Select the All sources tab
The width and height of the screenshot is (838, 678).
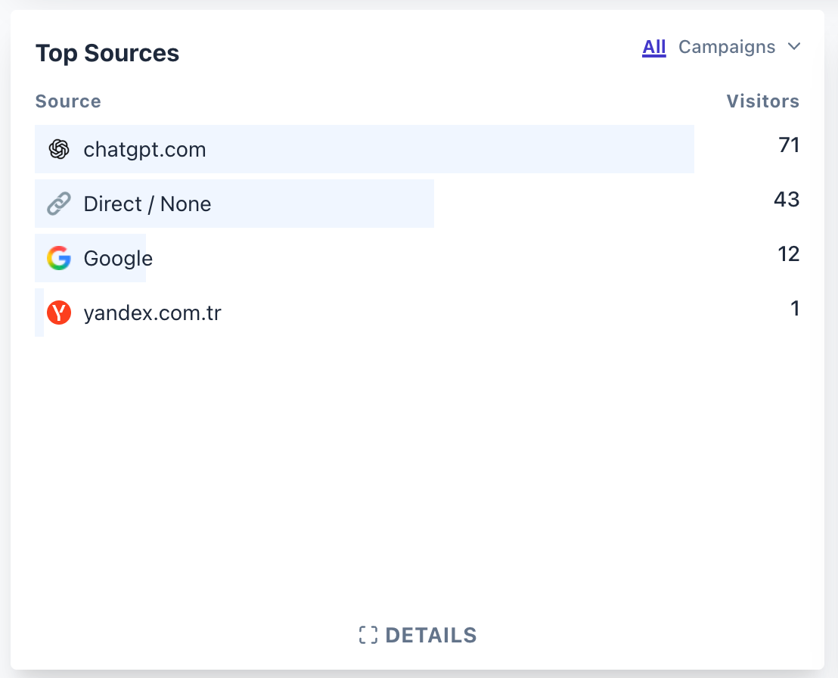(x=653, y=47)
